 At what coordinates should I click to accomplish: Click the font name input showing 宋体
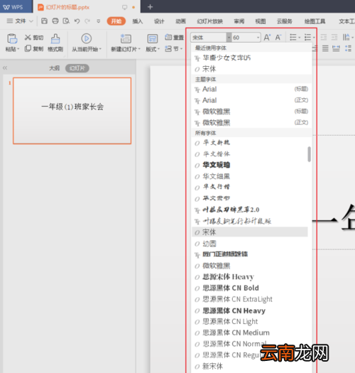208,38
